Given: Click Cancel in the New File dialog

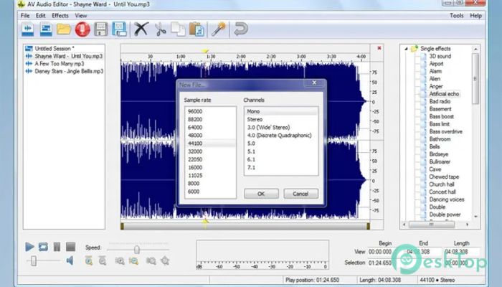Looking at the screenshot, I should pos(300,194).
